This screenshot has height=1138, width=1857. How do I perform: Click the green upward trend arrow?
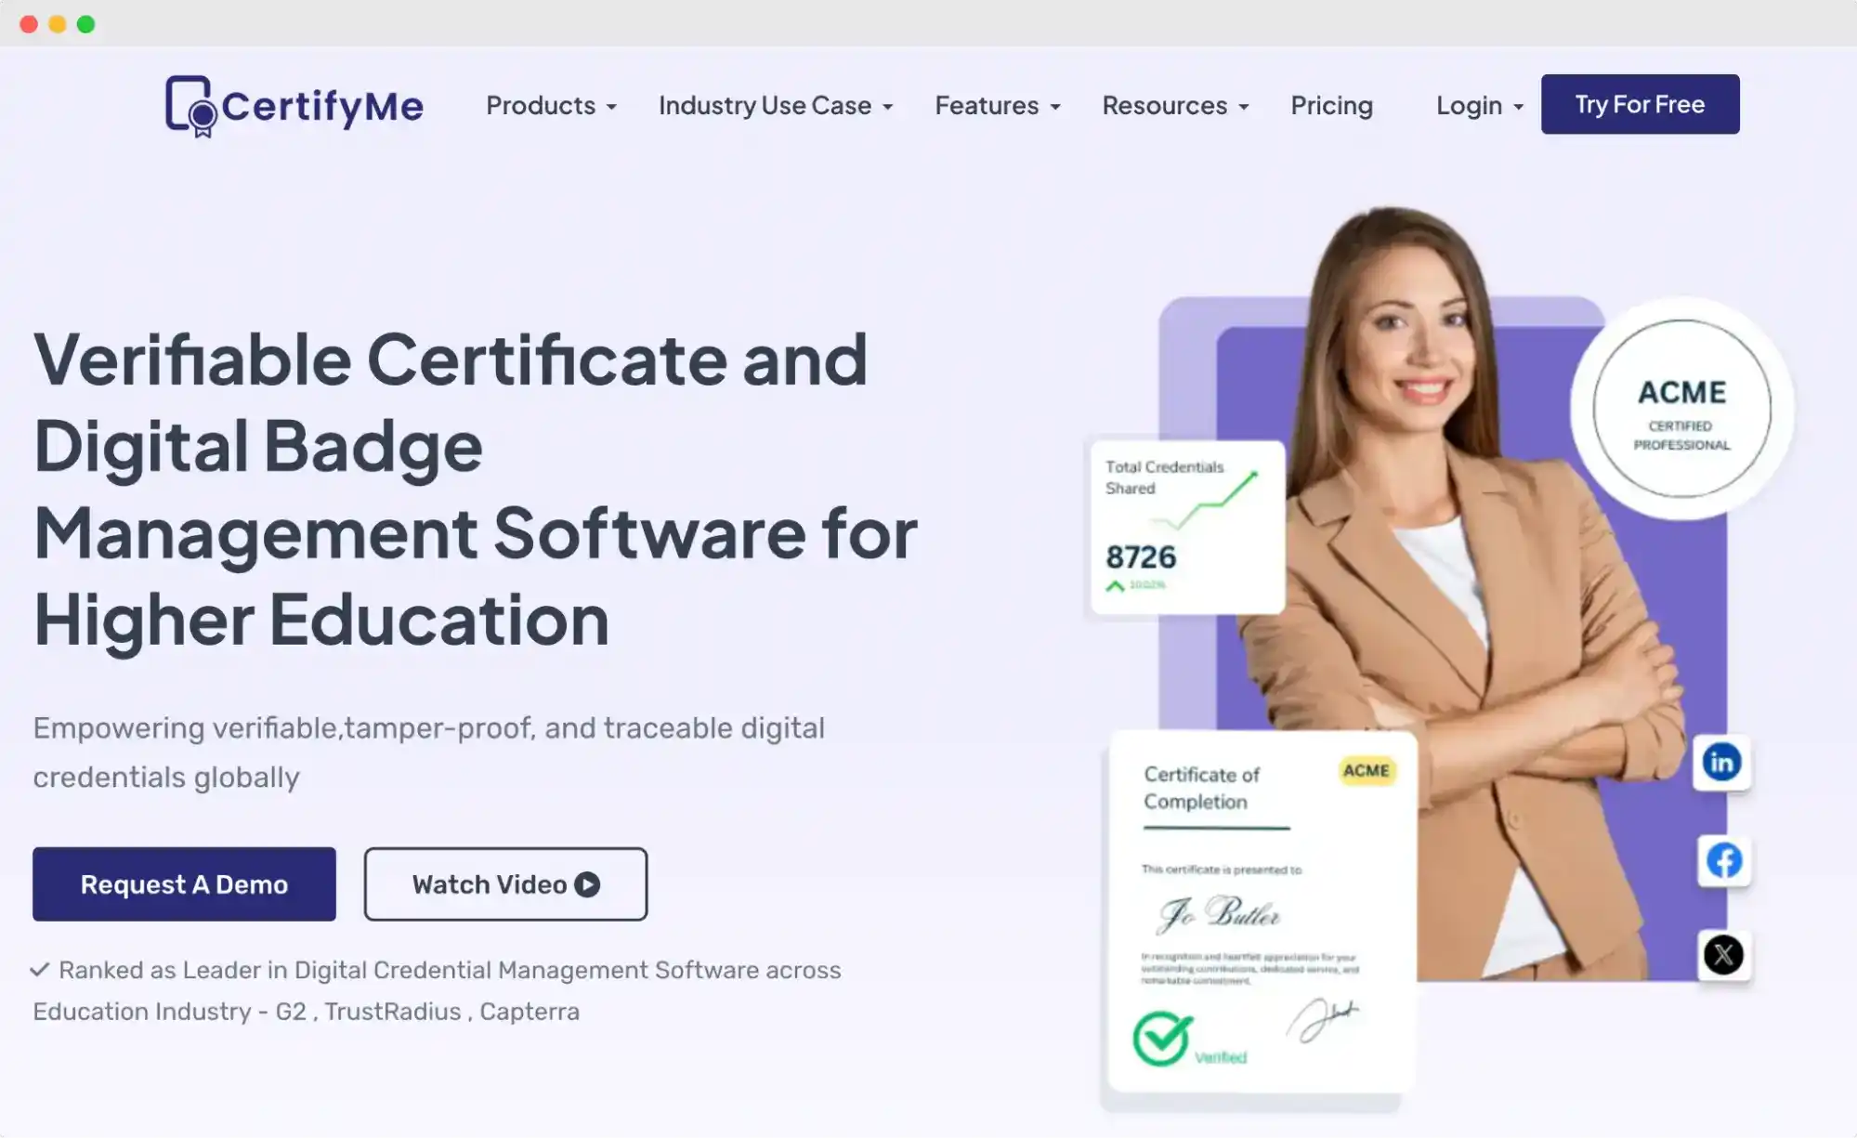(1115, 585)
